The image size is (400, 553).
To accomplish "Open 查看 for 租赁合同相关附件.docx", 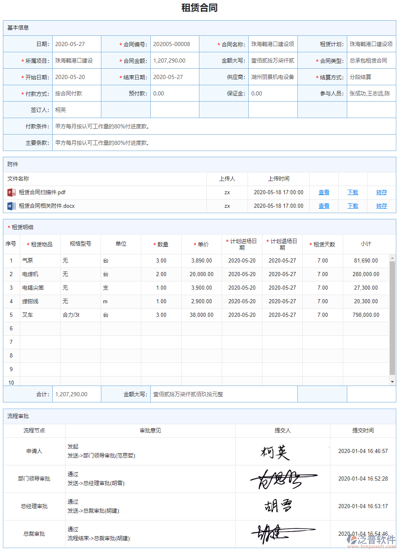I will (x=324, y=206).
